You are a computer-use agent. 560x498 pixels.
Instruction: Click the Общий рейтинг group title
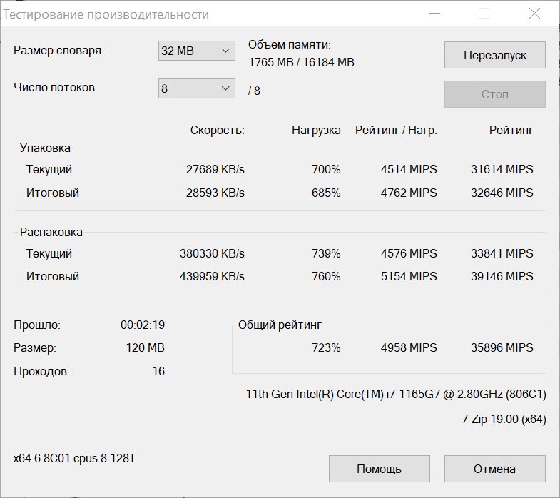point(280,325)
